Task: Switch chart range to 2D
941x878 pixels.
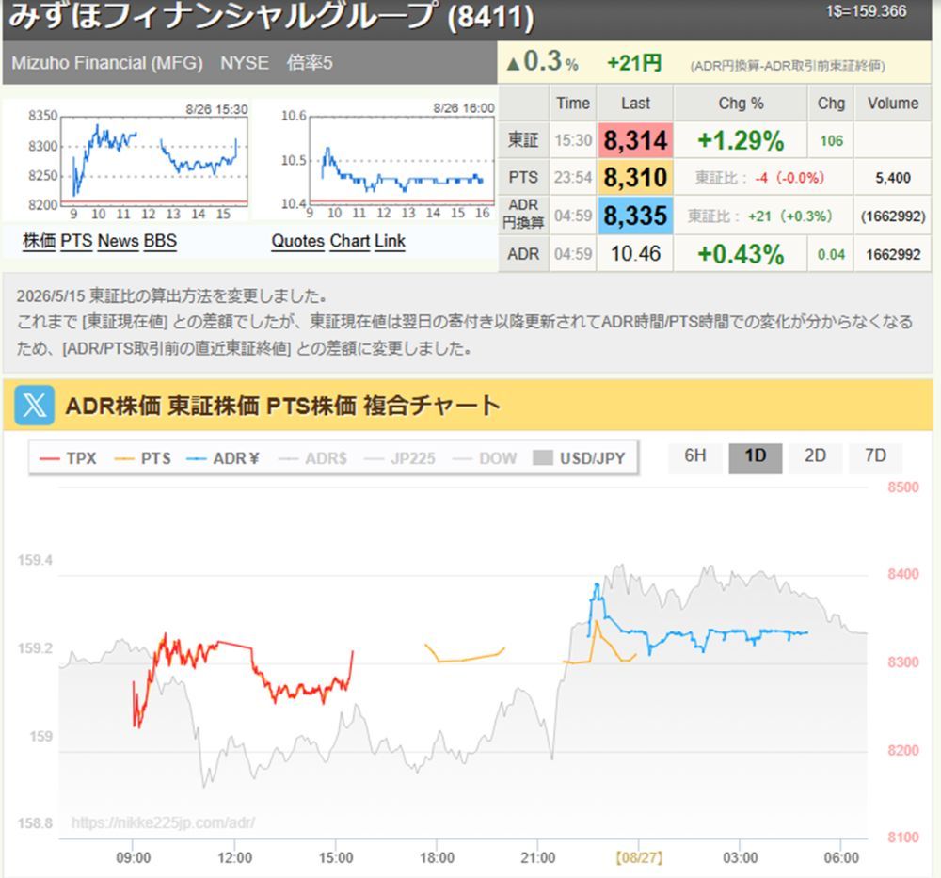Action: click(815, 456)
